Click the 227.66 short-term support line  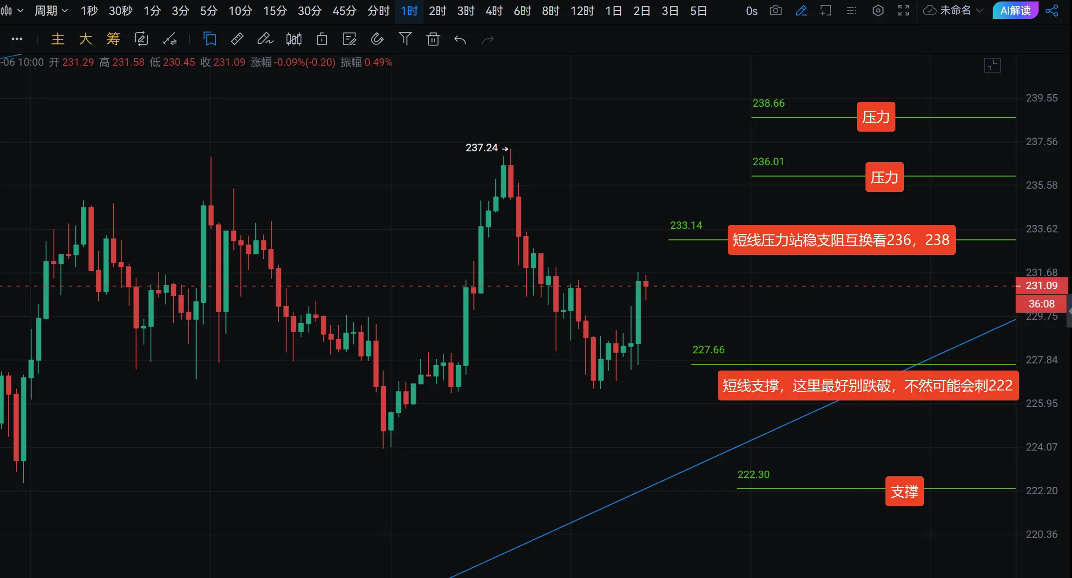798,365
